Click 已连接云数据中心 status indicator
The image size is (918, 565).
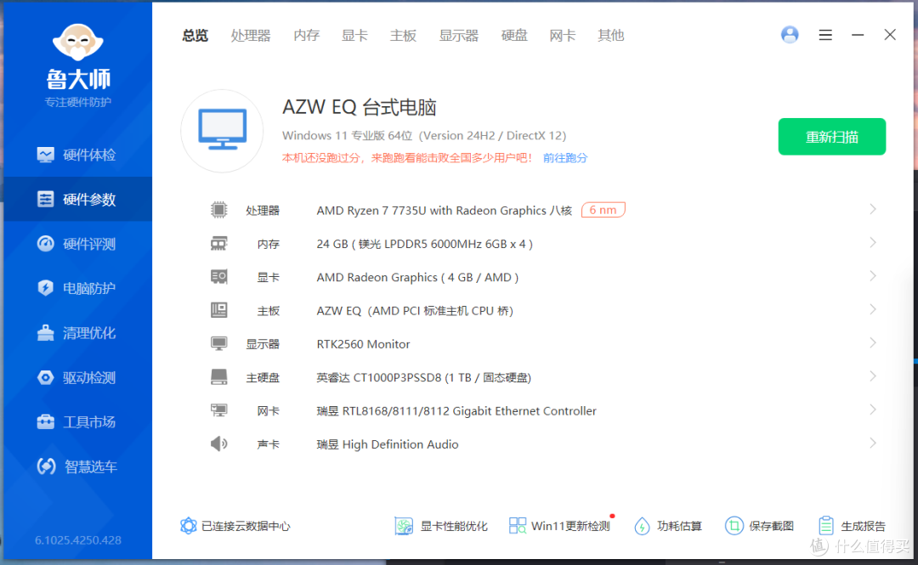[235, 526]
